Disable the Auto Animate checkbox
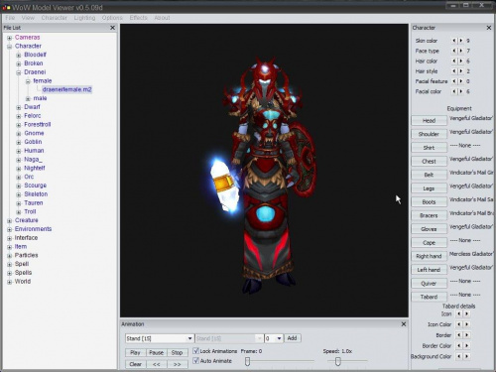The width and height of the screenshot is (496, 372). pyautogui.click(x=195, y=361)
